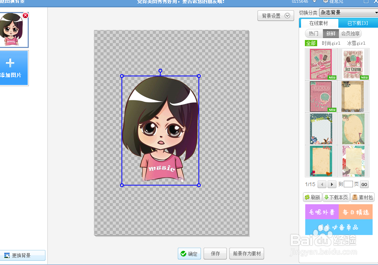This screenshot has height=265, width=378.
Task: Pick the teal bordered LOVE parchment background
Action: tap(321, 161)
